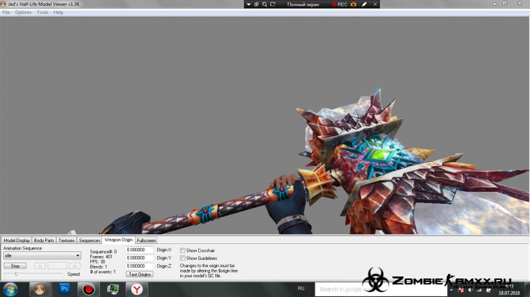This screenshot has height=297, width=530.
Task: Click the Stop animation button
Action: [x=15, y=266]
